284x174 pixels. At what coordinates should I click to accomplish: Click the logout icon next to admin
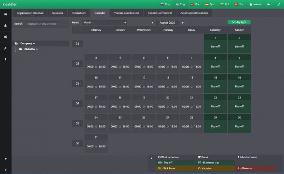268,4
